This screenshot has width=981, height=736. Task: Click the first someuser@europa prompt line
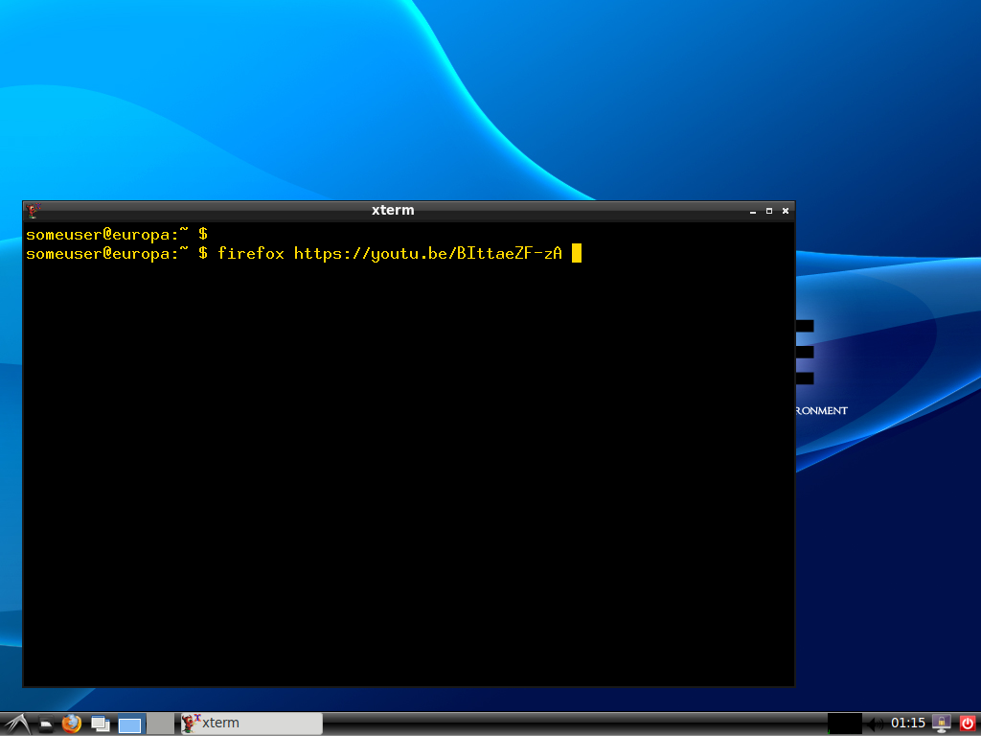point(116,234)
